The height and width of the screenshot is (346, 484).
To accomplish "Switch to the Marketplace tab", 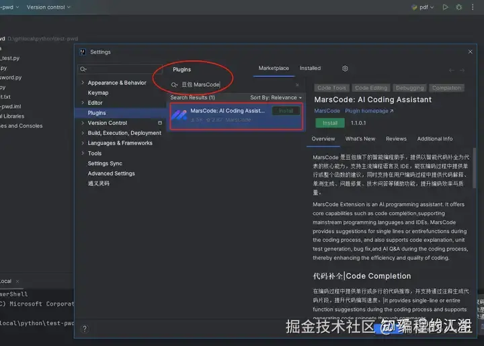I will (274, 68).
